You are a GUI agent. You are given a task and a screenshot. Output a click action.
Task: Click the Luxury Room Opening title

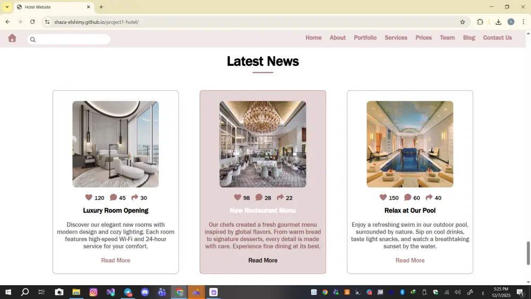tap(115, 210)
